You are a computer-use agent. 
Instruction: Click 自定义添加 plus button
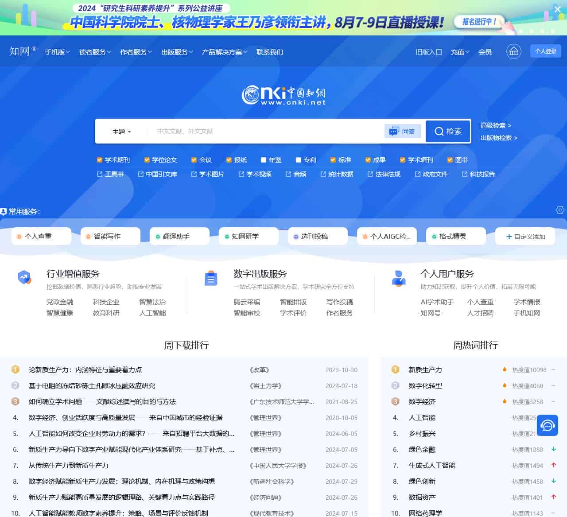(525, 236)
